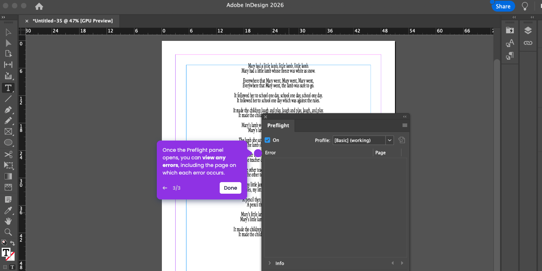Choose the Page tool

click(8, 54)
